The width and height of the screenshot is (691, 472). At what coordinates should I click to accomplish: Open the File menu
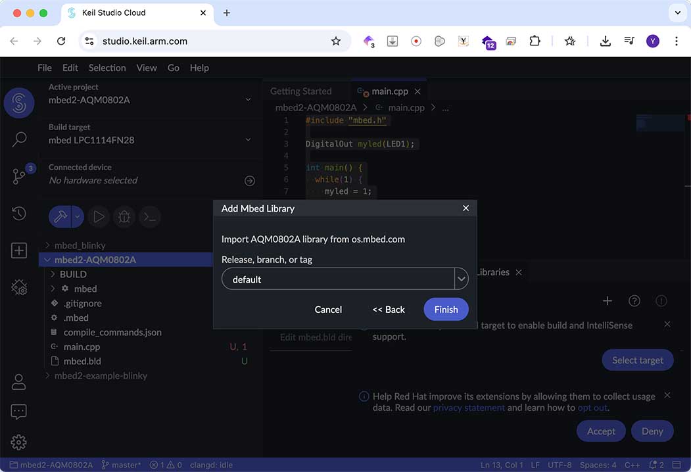click(x=45, y=68)
